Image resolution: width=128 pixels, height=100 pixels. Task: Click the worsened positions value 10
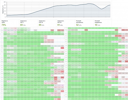pos(96,25)
